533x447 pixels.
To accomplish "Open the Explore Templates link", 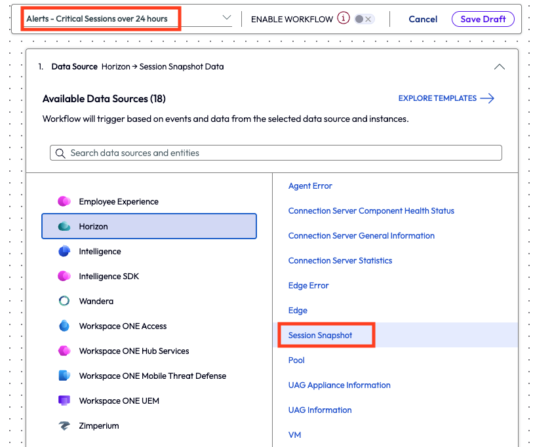I will tap(446, 98).
